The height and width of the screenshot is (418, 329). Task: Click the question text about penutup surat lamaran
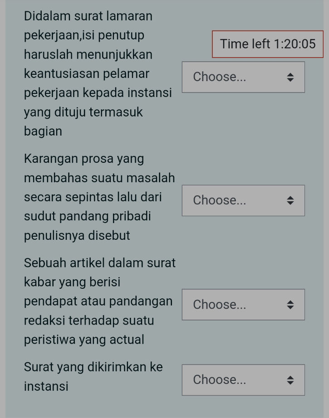click(x=99, y=73)
